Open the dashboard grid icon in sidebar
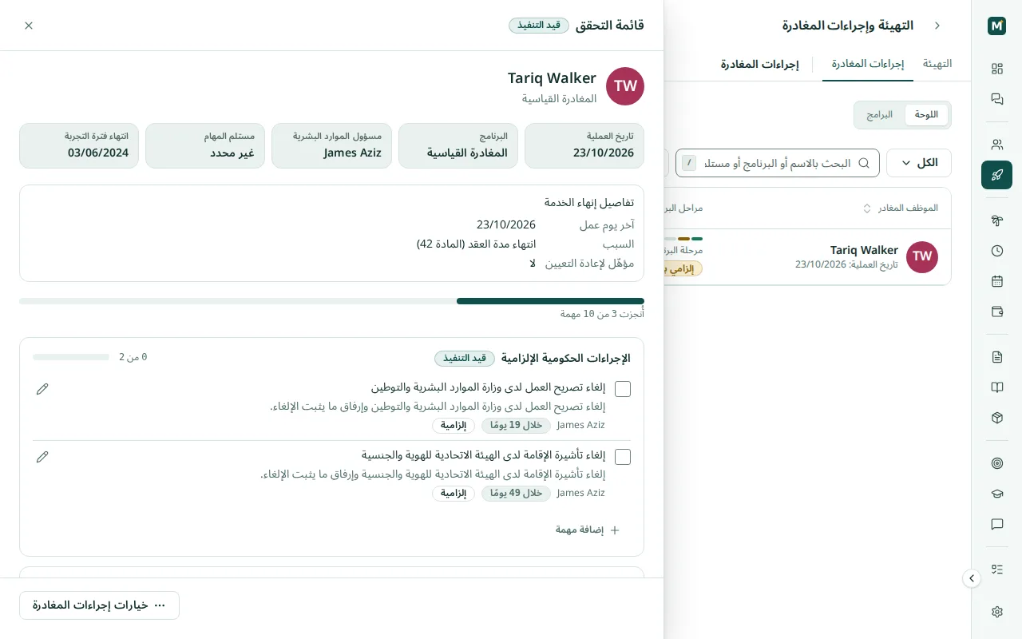1022x639 pixels. tap(996, 69)
